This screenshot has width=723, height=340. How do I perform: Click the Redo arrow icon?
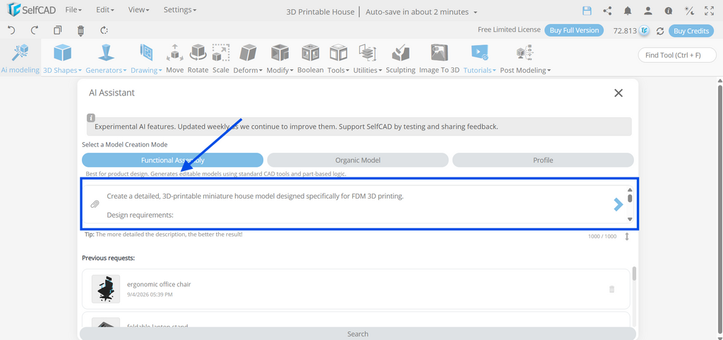click(x=34, y=30)
